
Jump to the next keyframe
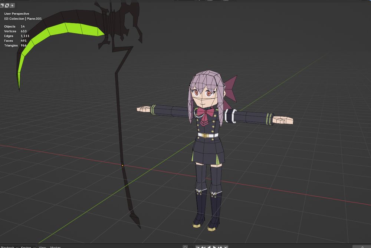(x=220, y=247)
